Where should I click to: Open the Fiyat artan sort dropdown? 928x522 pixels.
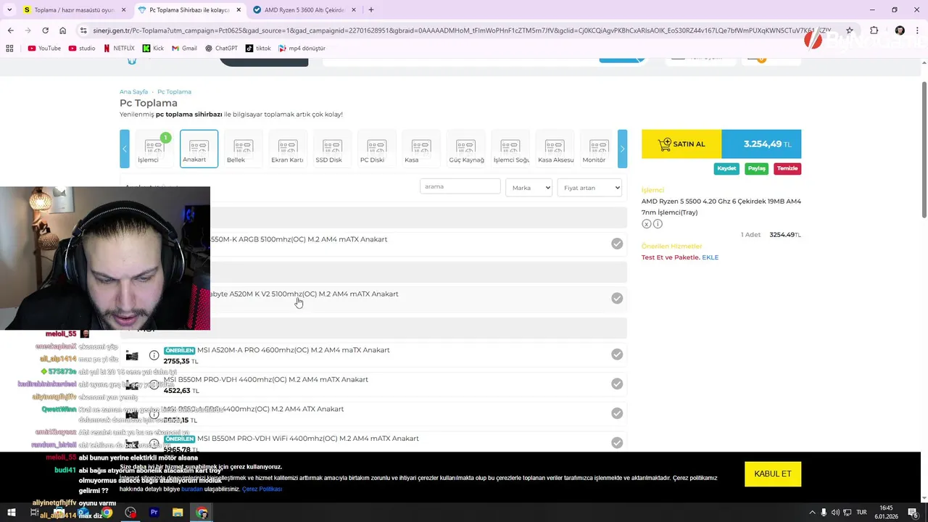(x=589, y=188)
